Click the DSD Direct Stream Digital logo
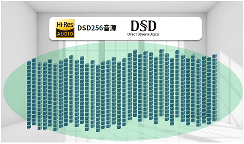The height and width of the screenshot is (144, 244). (143, 28)
